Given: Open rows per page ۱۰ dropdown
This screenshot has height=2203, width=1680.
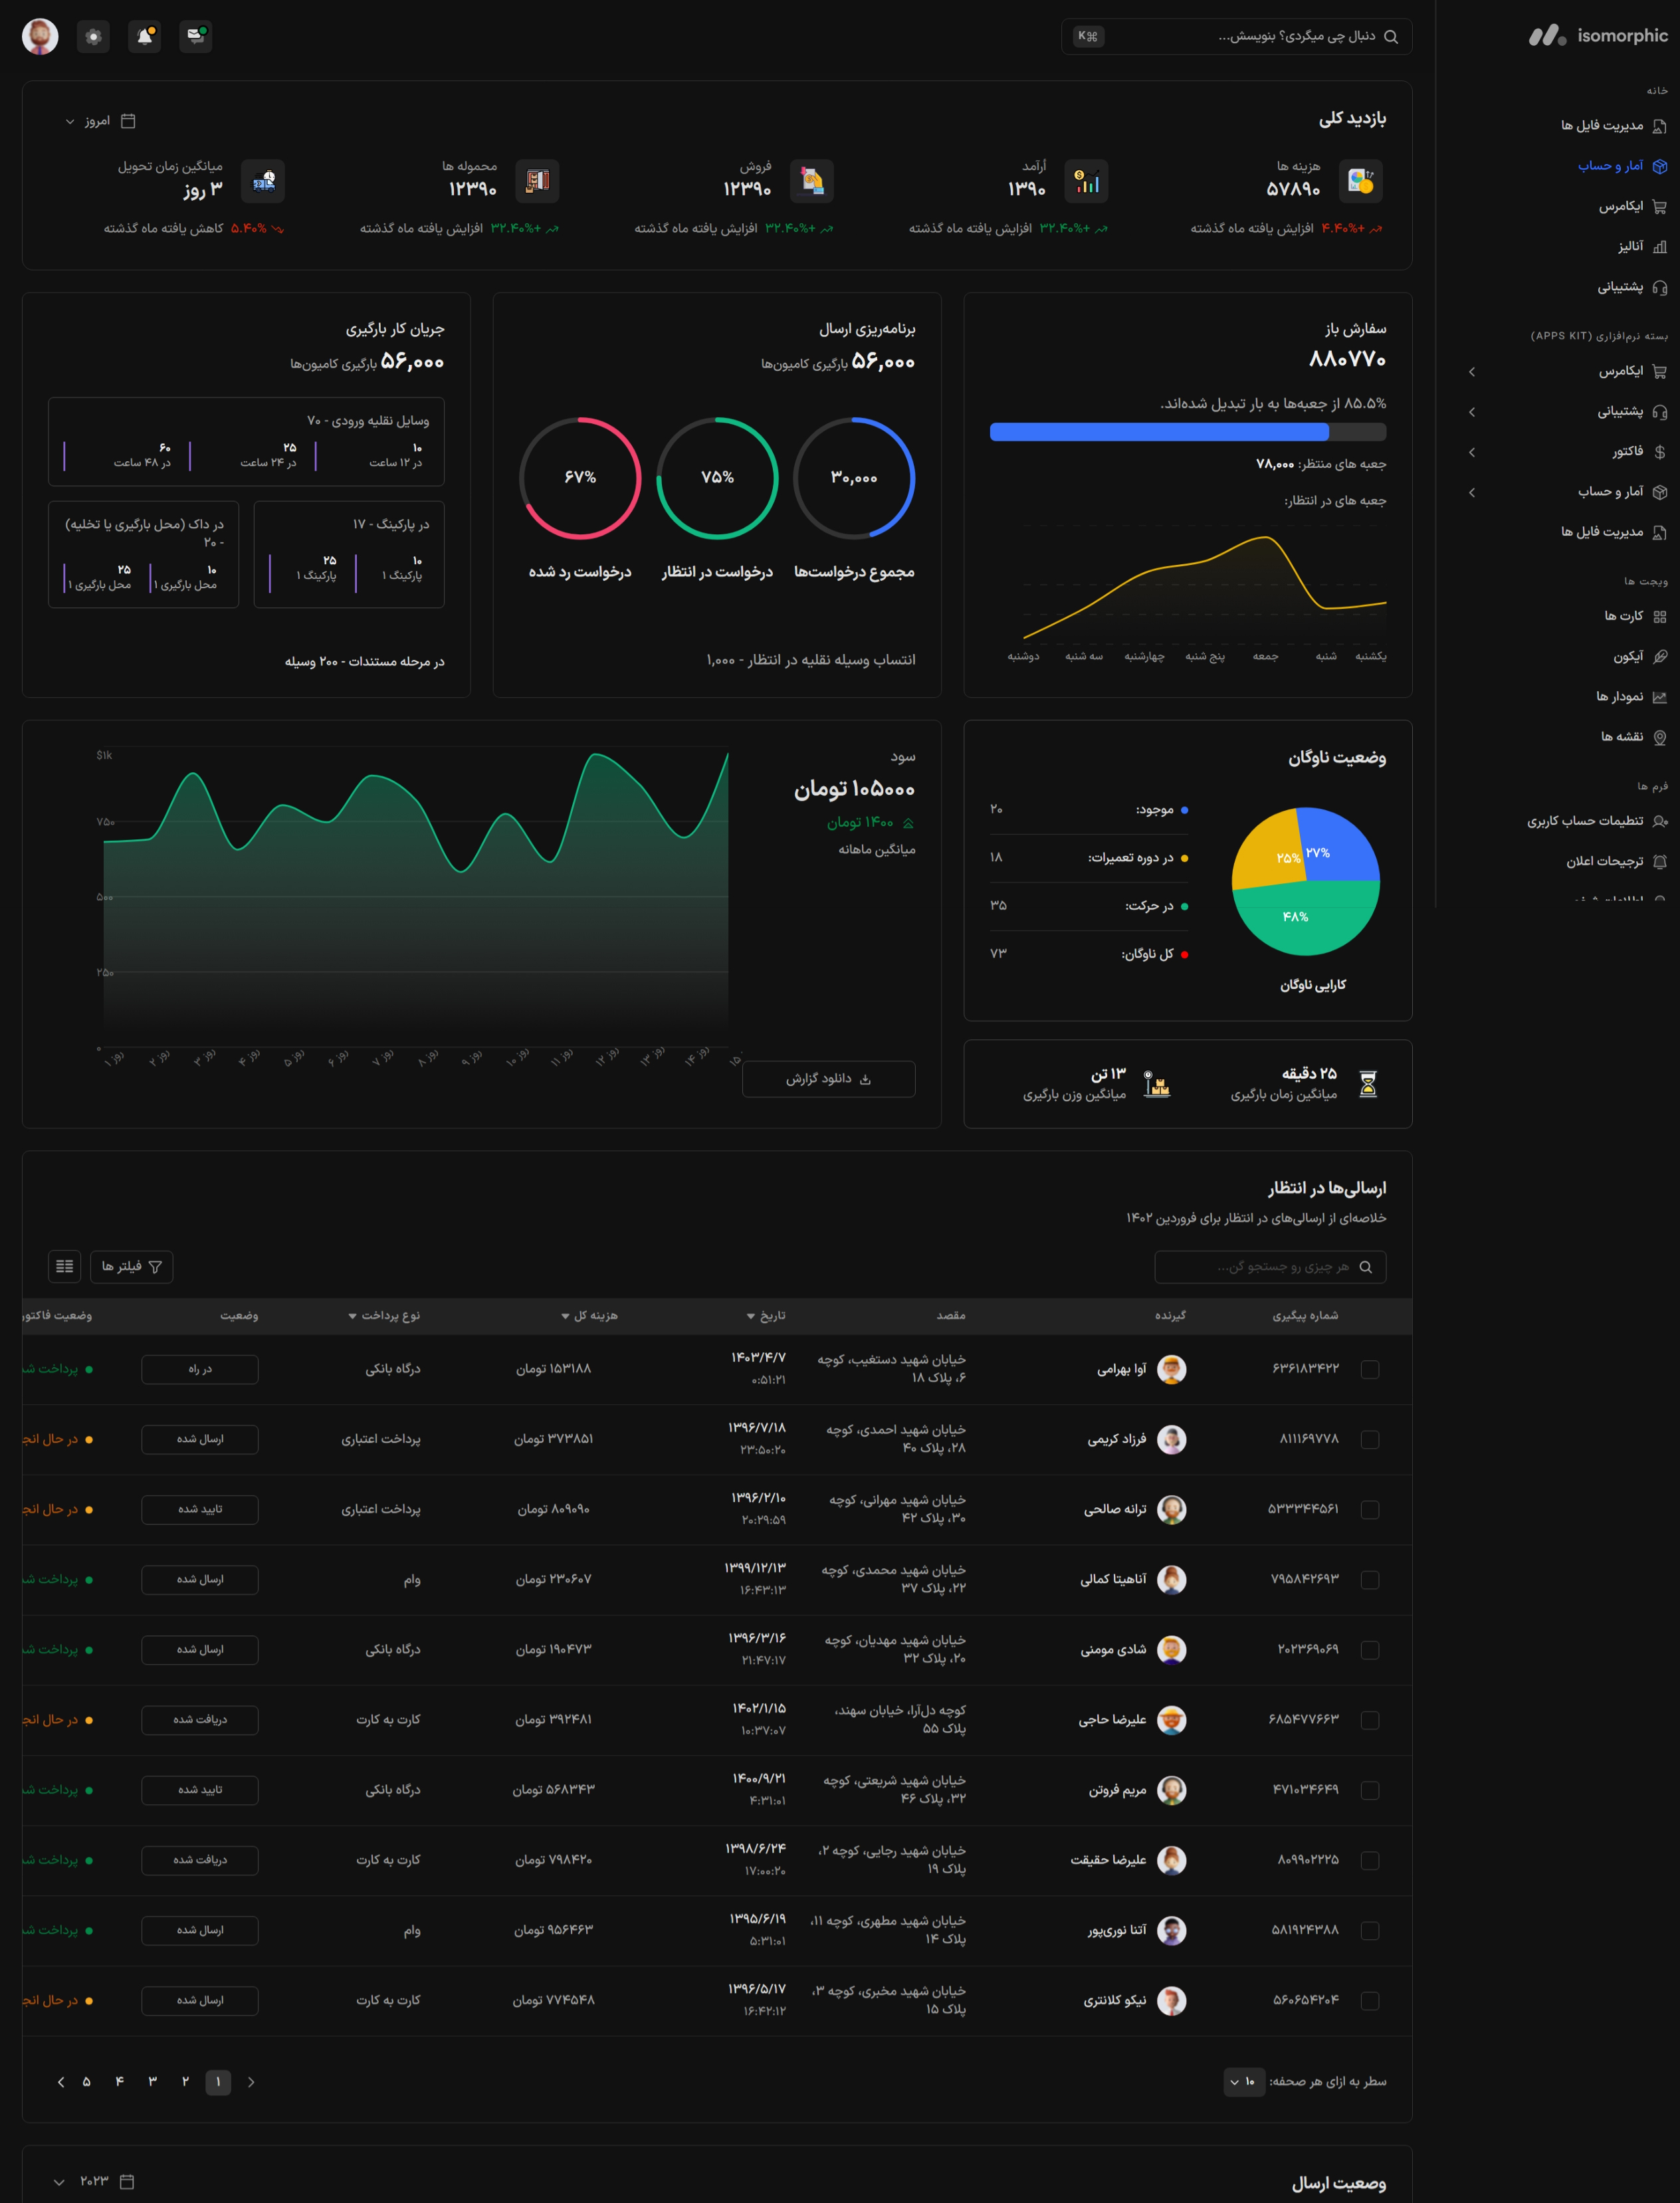Looking at the screenshot, I should (1243, 2081).
